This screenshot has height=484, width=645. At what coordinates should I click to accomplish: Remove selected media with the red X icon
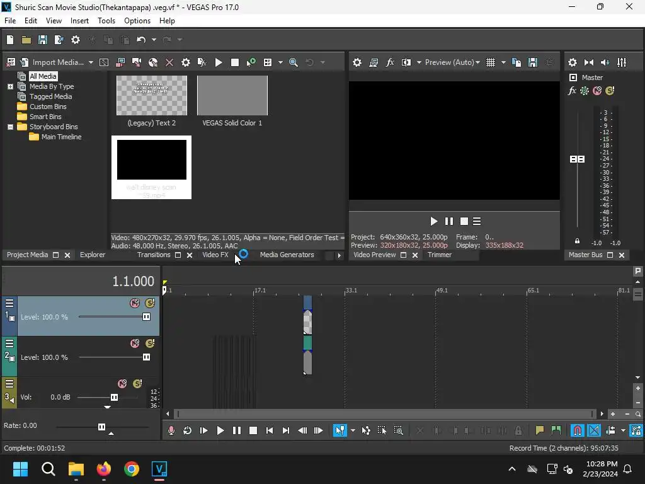coord(169,62)
